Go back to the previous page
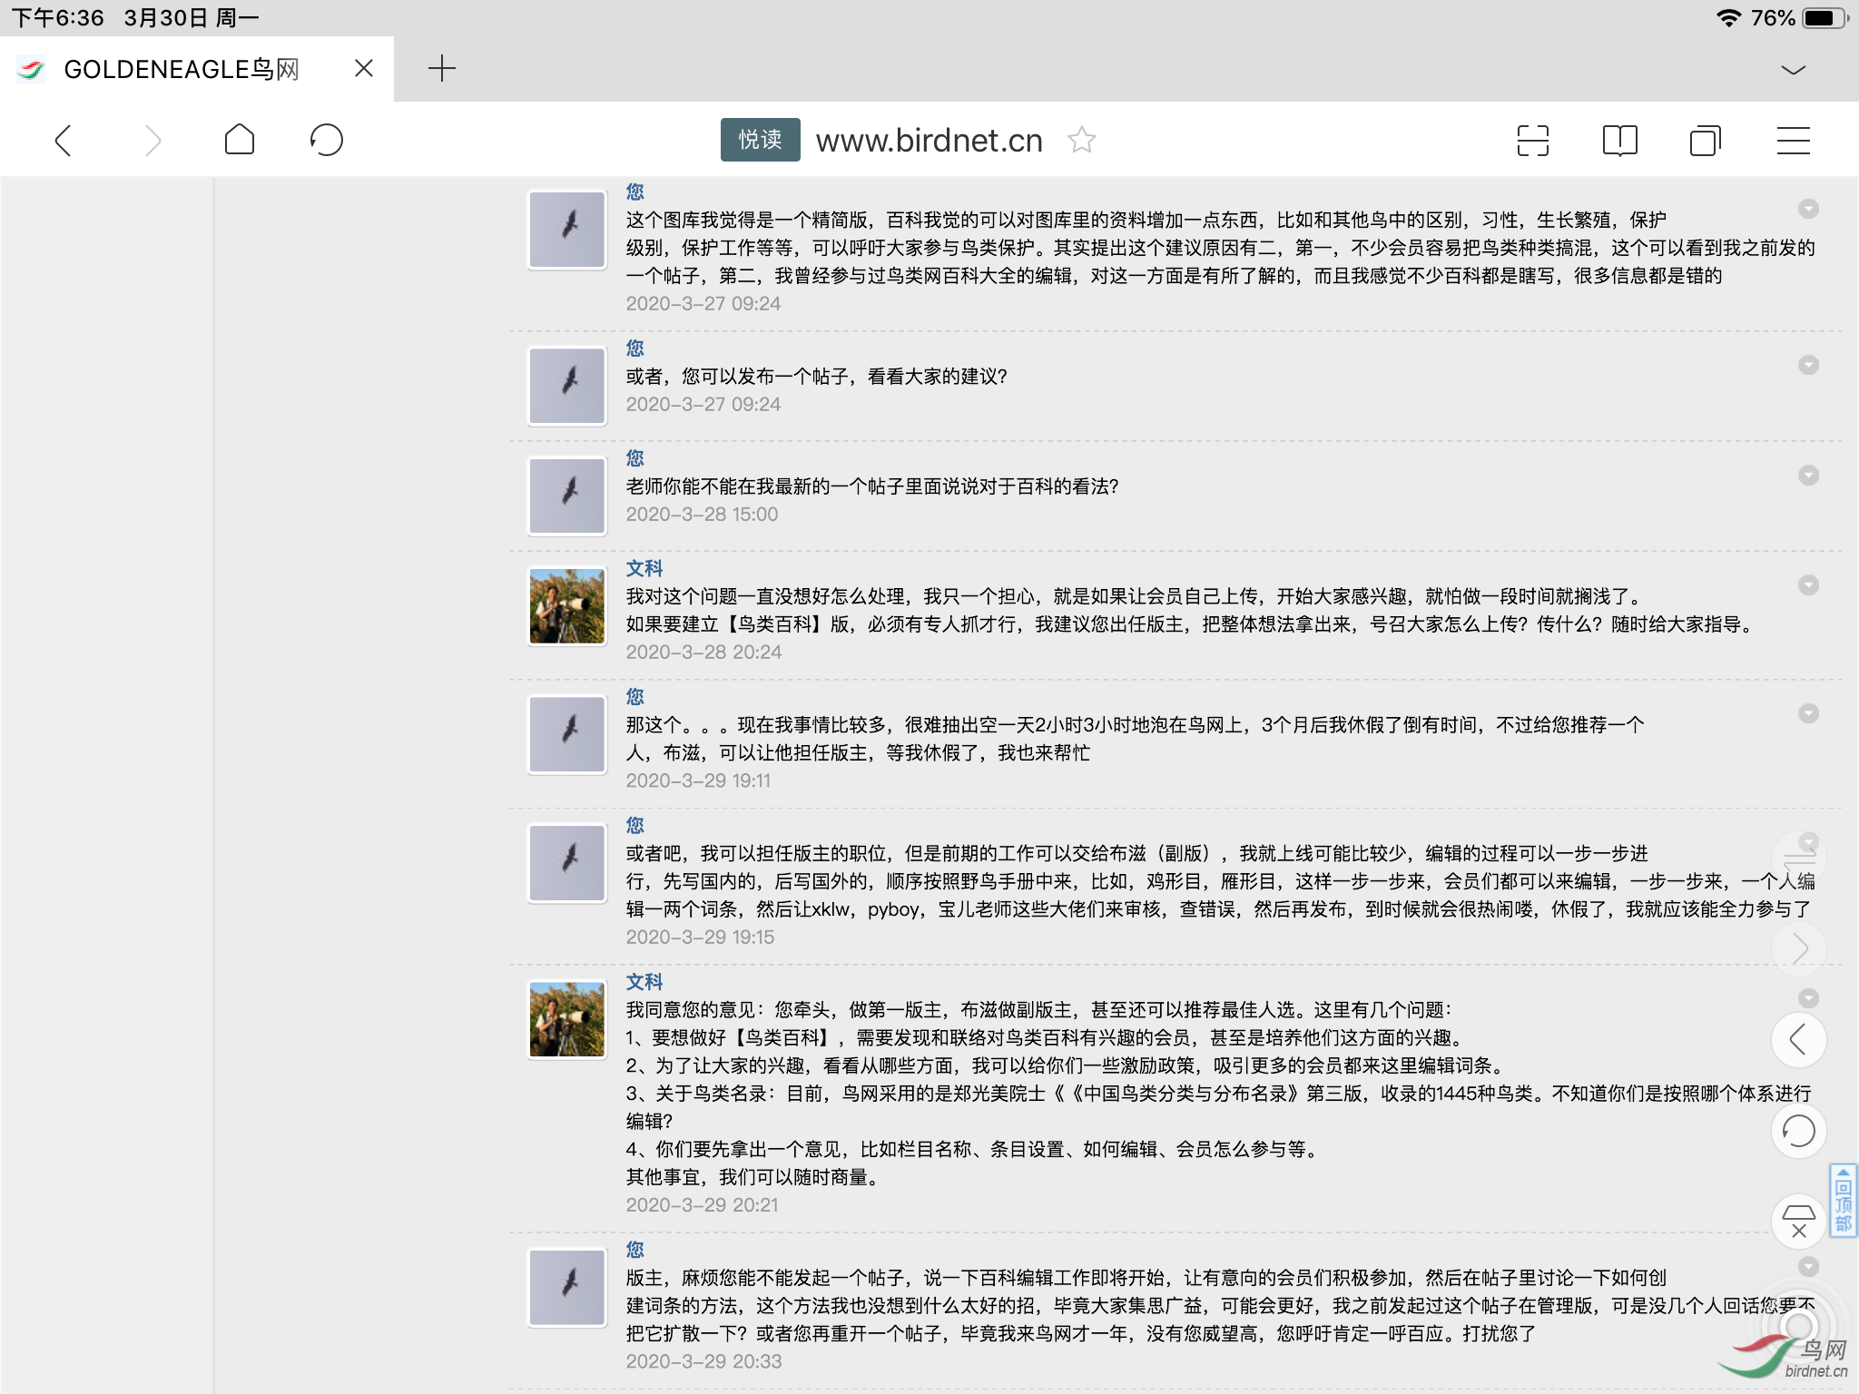 [x=64, y=141]
